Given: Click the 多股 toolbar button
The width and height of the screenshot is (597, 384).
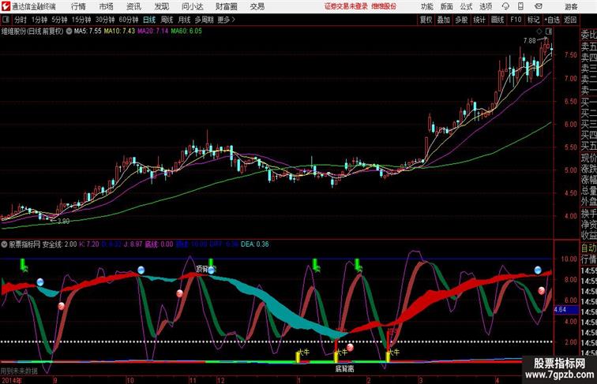Looking at the screenshot, I should (x=461, y=20).
